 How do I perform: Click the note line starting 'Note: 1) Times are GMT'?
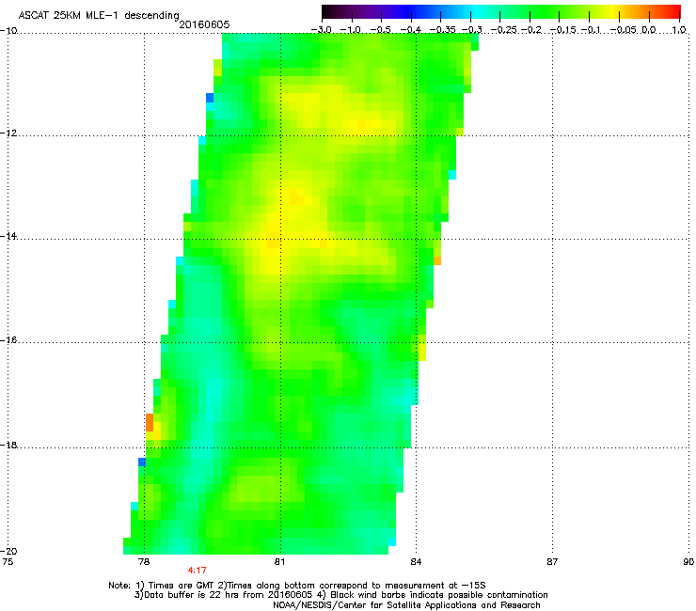pos(297,586)
